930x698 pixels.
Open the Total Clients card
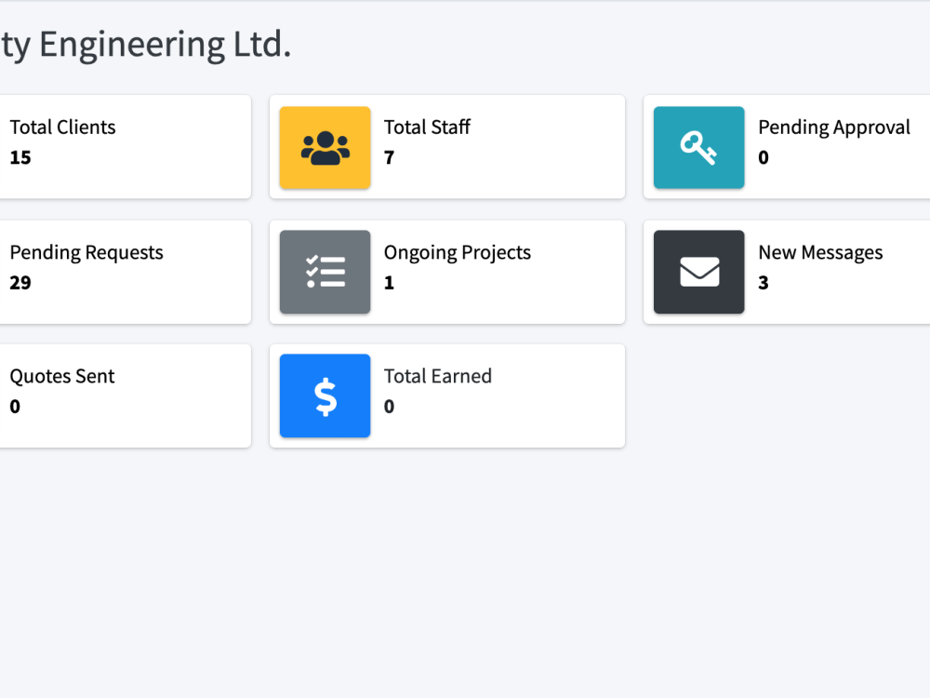126,147
